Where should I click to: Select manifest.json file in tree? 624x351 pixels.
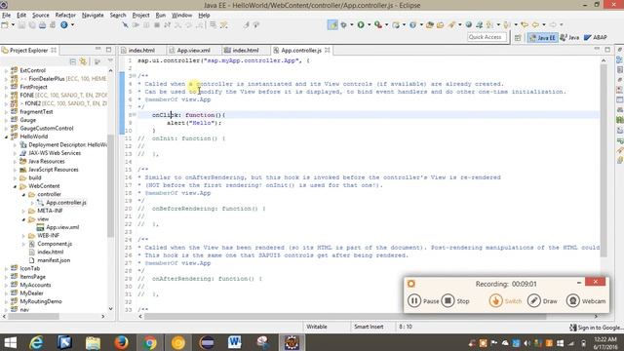click(x=54, y=260)
